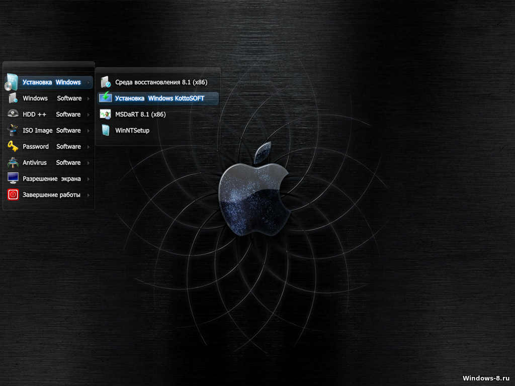Click the ISO Image Software magic hat icon
The image size is (515, 386).
click(x=13, y=130)
